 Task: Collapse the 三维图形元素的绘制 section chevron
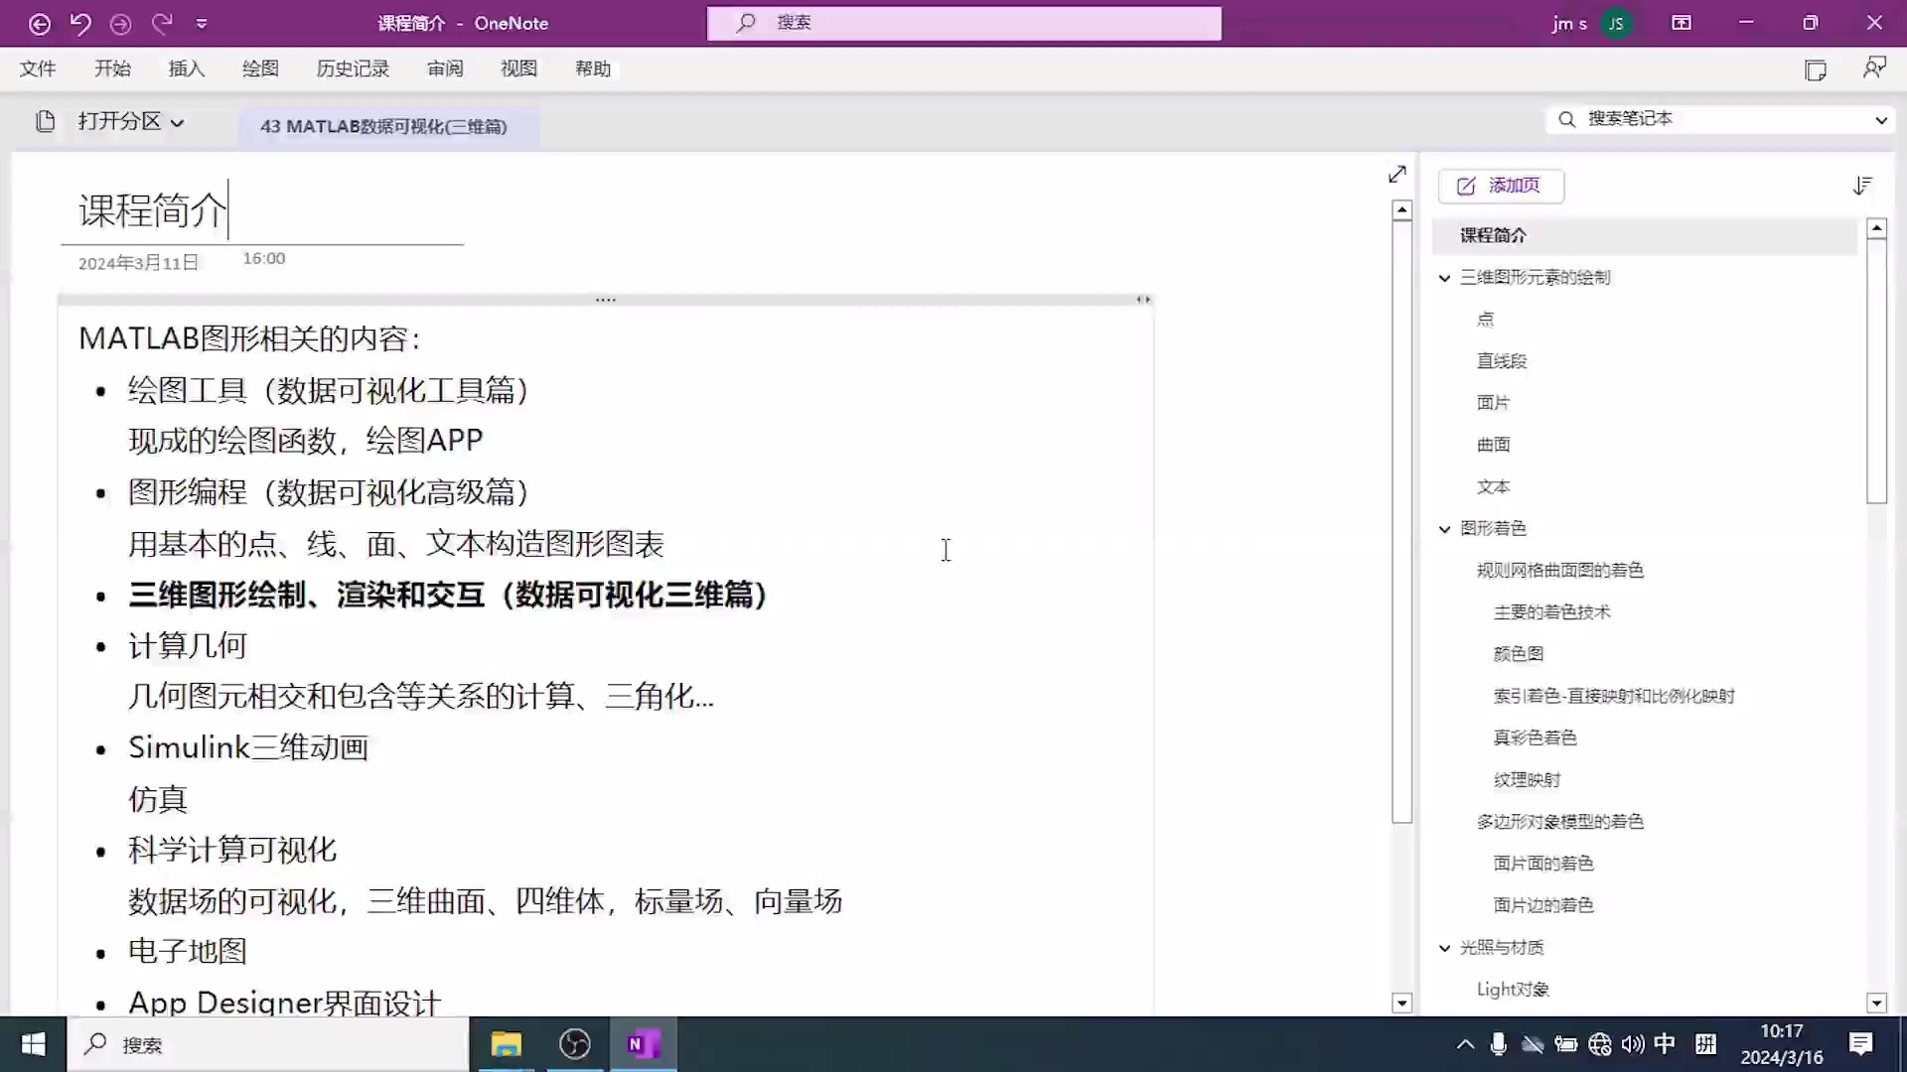(1444, 278)
